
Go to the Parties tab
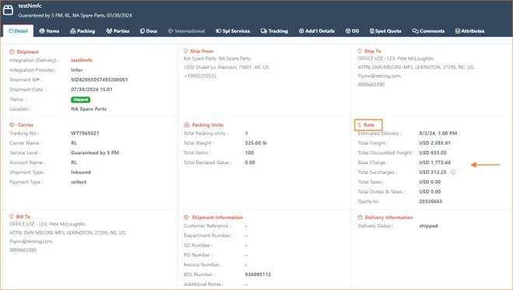click(x=118, y=31)
